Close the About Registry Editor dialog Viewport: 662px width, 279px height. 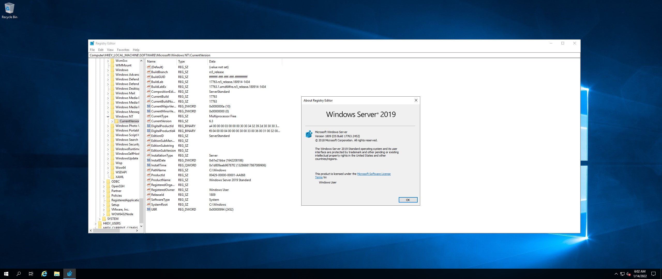416,100
